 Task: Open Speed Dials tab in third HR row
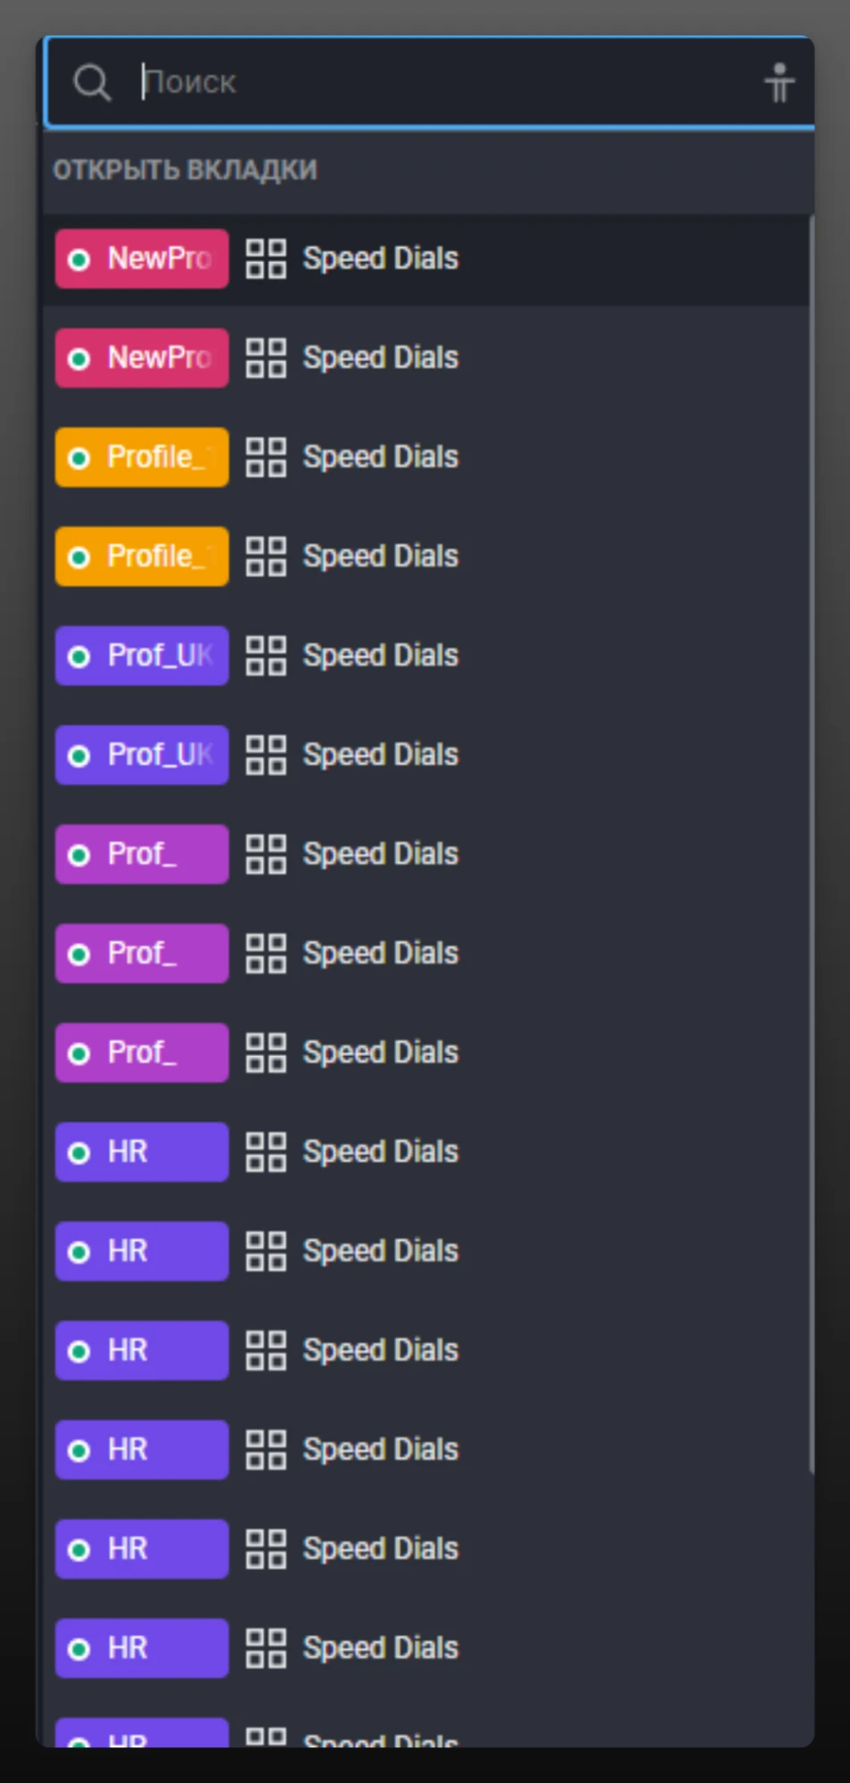pyautogui.click(x=381, y=1350)
